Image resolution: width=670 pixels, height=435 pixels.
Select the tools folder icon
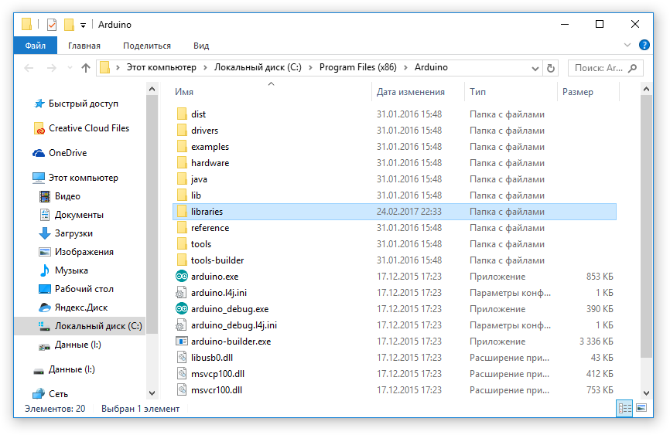[x=182, y=243]
